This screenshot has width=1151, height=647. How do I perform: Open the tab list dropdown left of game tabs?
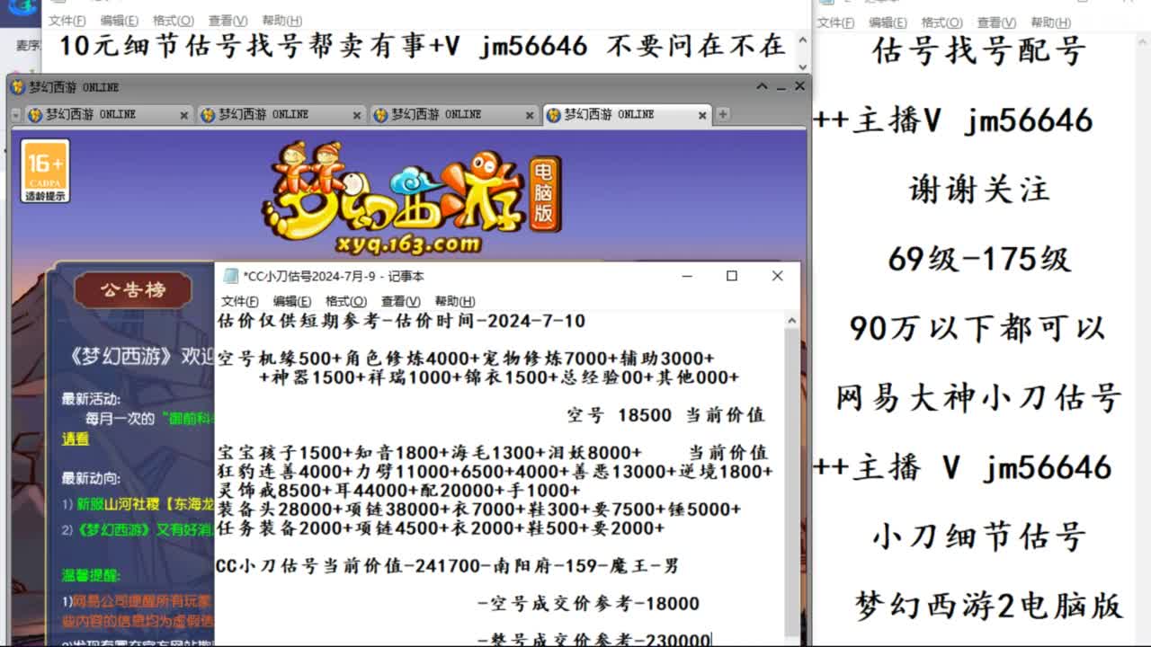click(15, 115)
